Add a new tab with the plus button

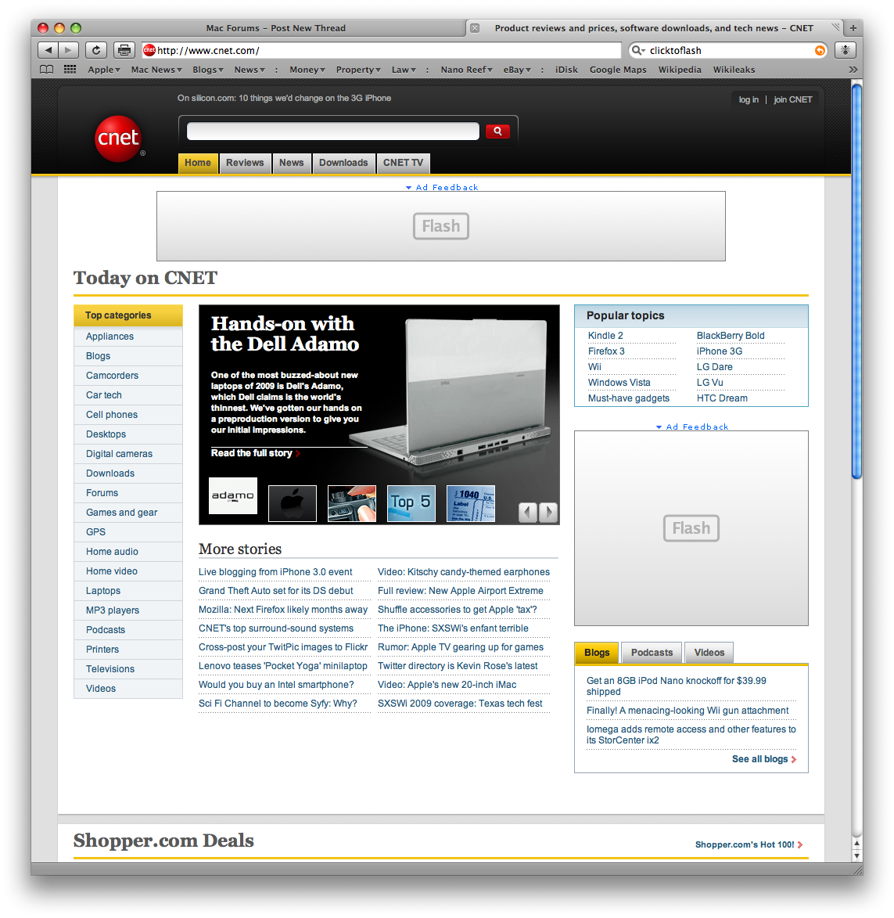pyautogui.click(x=853, y=28)
